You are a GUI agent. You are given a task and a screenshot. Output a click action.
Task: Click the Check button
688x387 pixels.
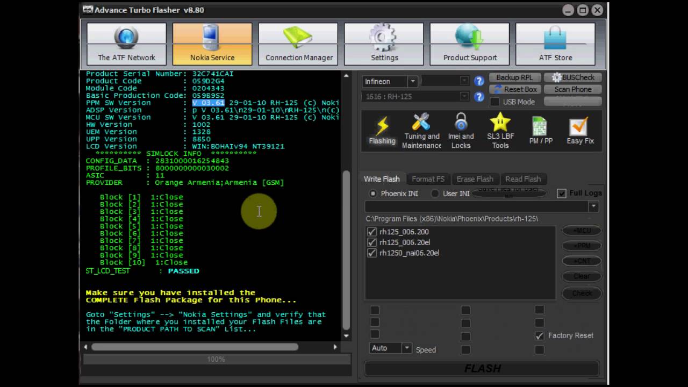tap(582, 293)
